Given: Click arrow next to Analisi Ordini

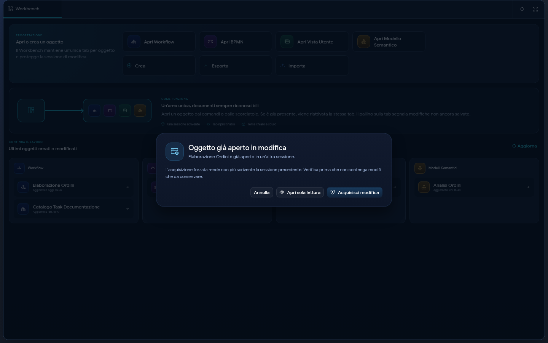Looking at the screenshot, I should tap(528, 187).
